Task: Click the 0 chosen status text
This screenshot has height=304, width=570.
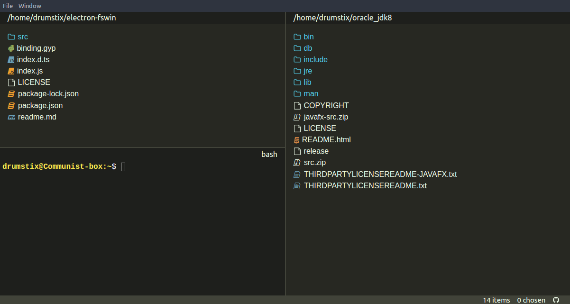Action: pyautogui.click(x=531, y=300)
